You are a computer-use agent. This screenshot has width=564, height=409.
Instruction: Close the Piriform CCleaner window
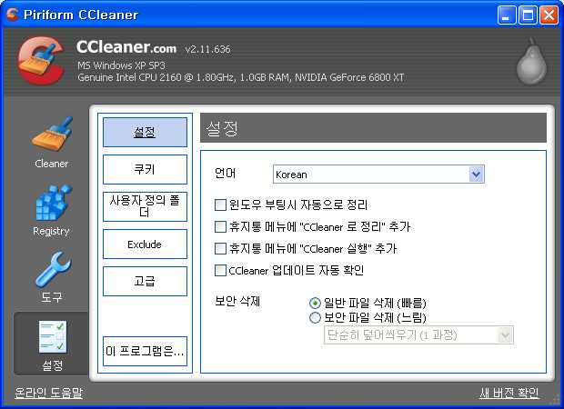tap(549, 15)
